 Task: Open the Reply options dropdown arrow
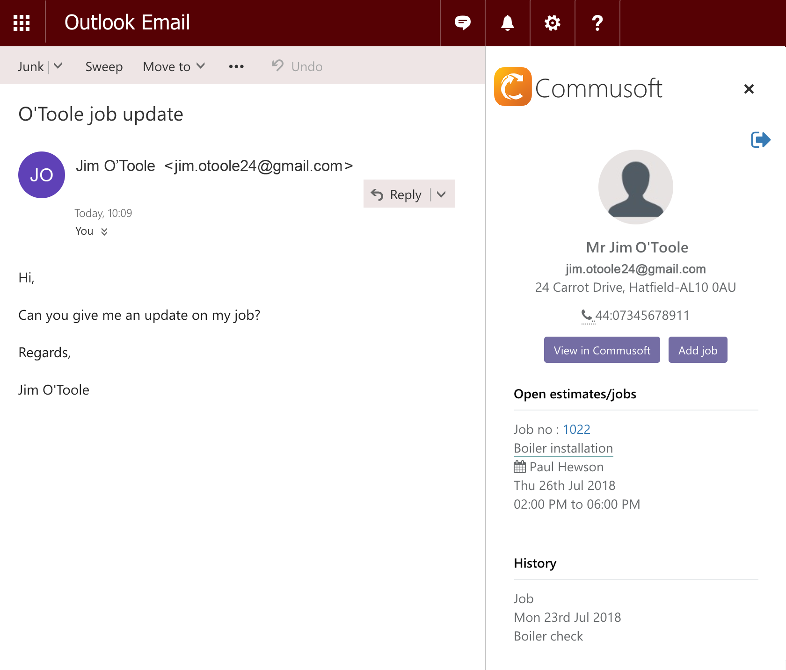(x=441, y=194)
